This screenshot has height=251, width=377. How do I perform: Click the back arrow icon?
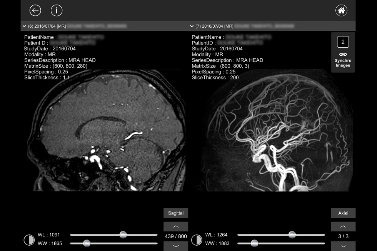(35, 10)
